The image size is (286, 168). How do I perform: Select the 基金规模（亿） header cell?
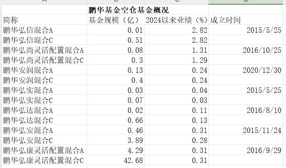tap(116, 20)
